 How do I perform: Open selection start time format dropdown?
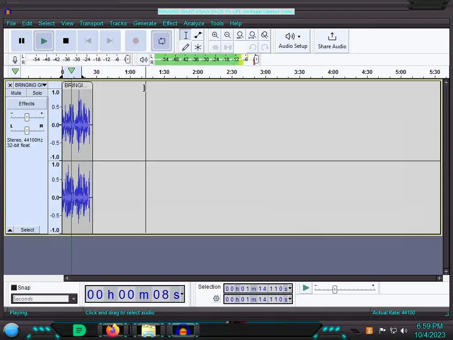click(x=290, y=288)
